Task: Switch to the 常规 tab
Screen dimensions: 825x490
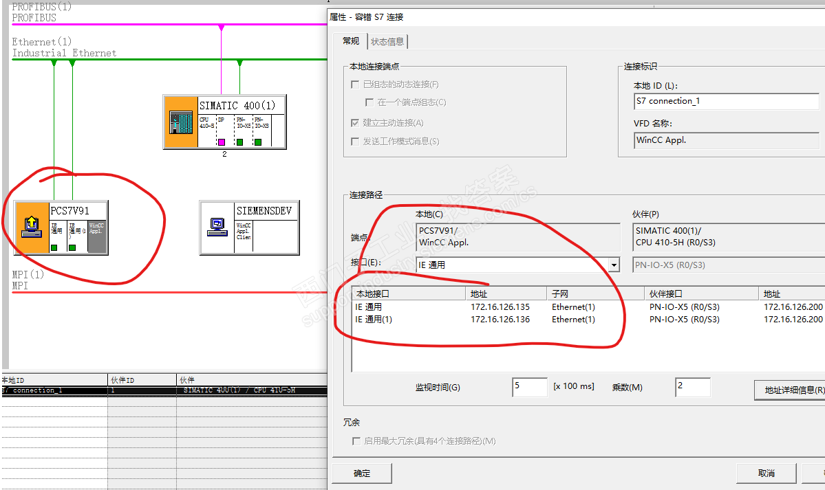Action: coord(351,41)
